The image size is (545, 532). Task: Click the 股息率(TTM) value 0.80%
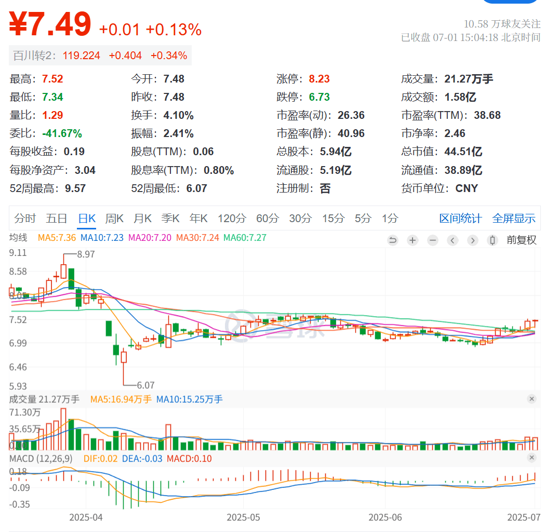pos(219,170)
